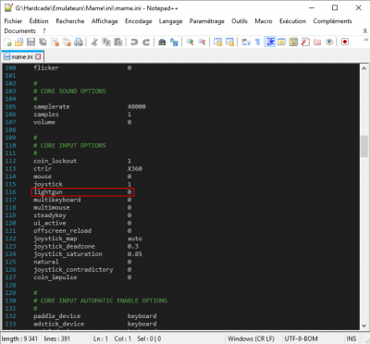Close document with the menu bar X

point(365,31)
